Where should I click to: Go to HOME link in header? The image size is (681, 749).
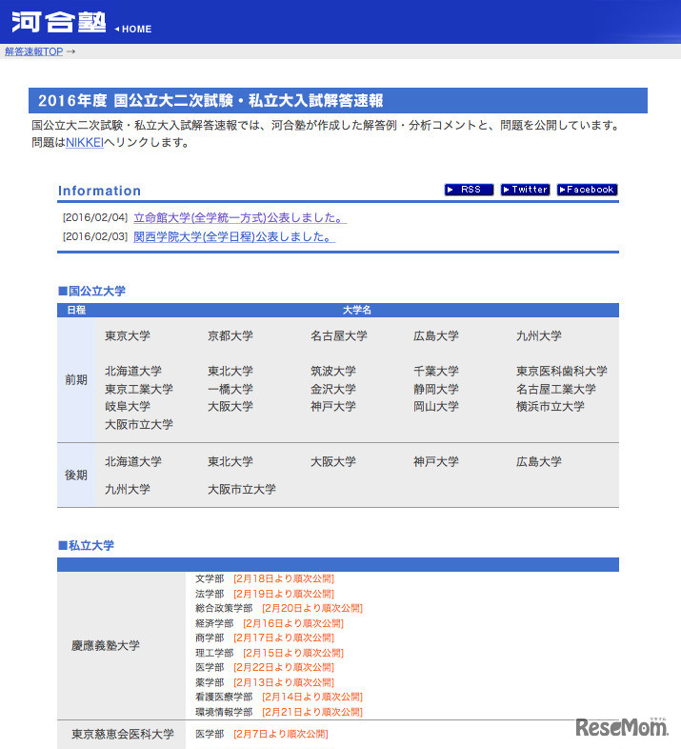pyautogui.click(x=133, y=30)
